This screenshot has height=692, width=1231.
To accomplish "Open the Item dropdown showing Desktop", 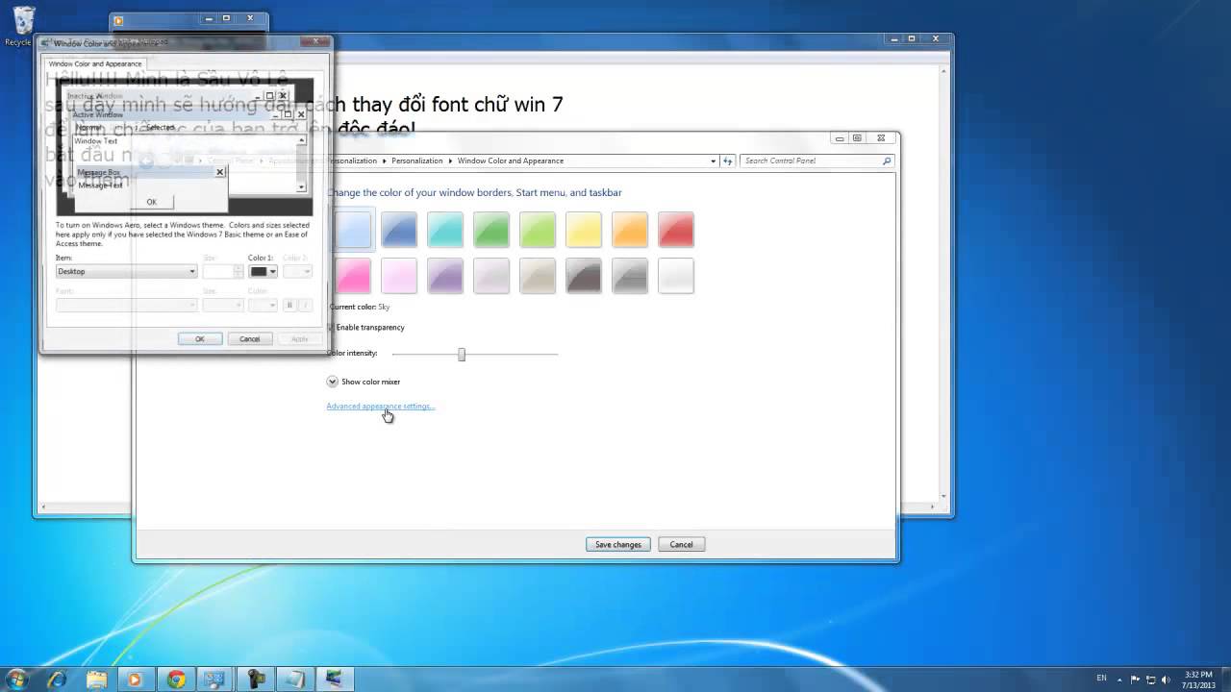I will (x=126, y=271).
